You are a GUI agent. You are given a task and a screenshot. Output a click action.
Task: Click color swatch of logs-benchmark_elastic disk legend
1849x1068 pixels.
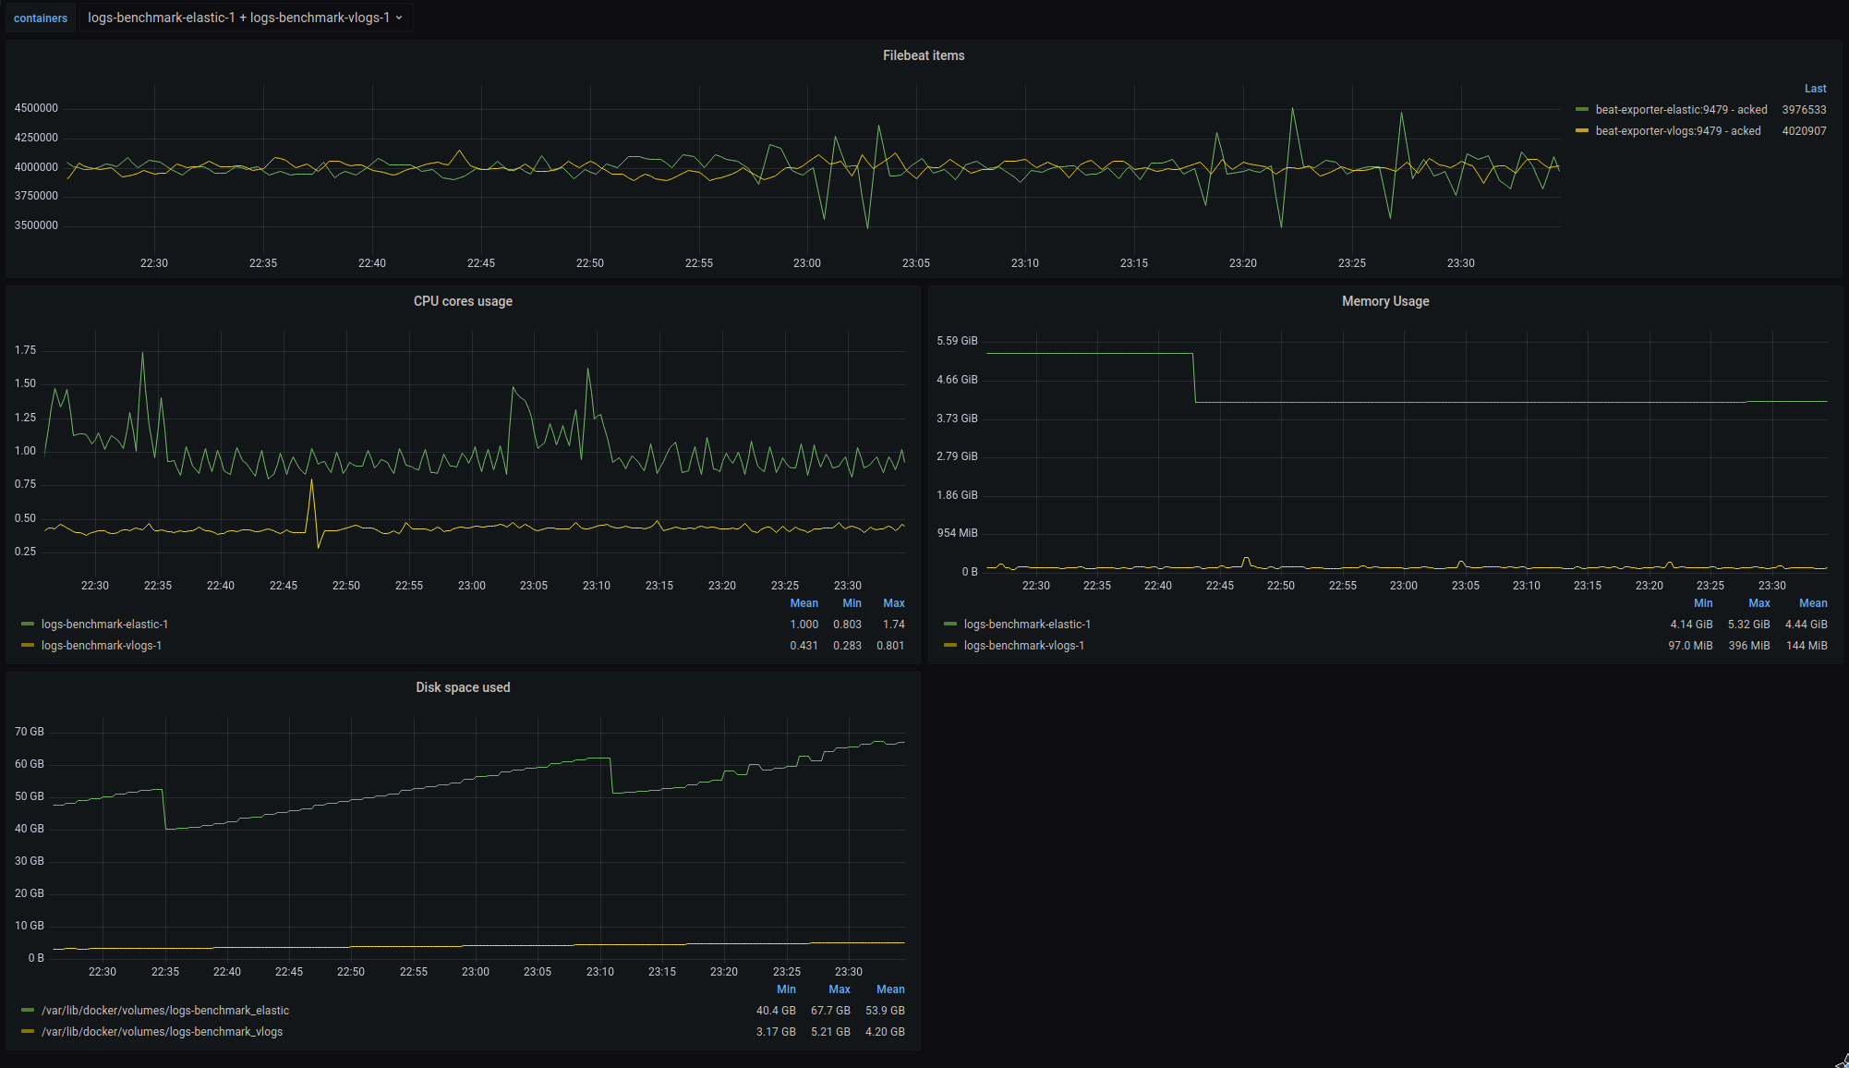pyautogui.click(x=28, y=1011)
